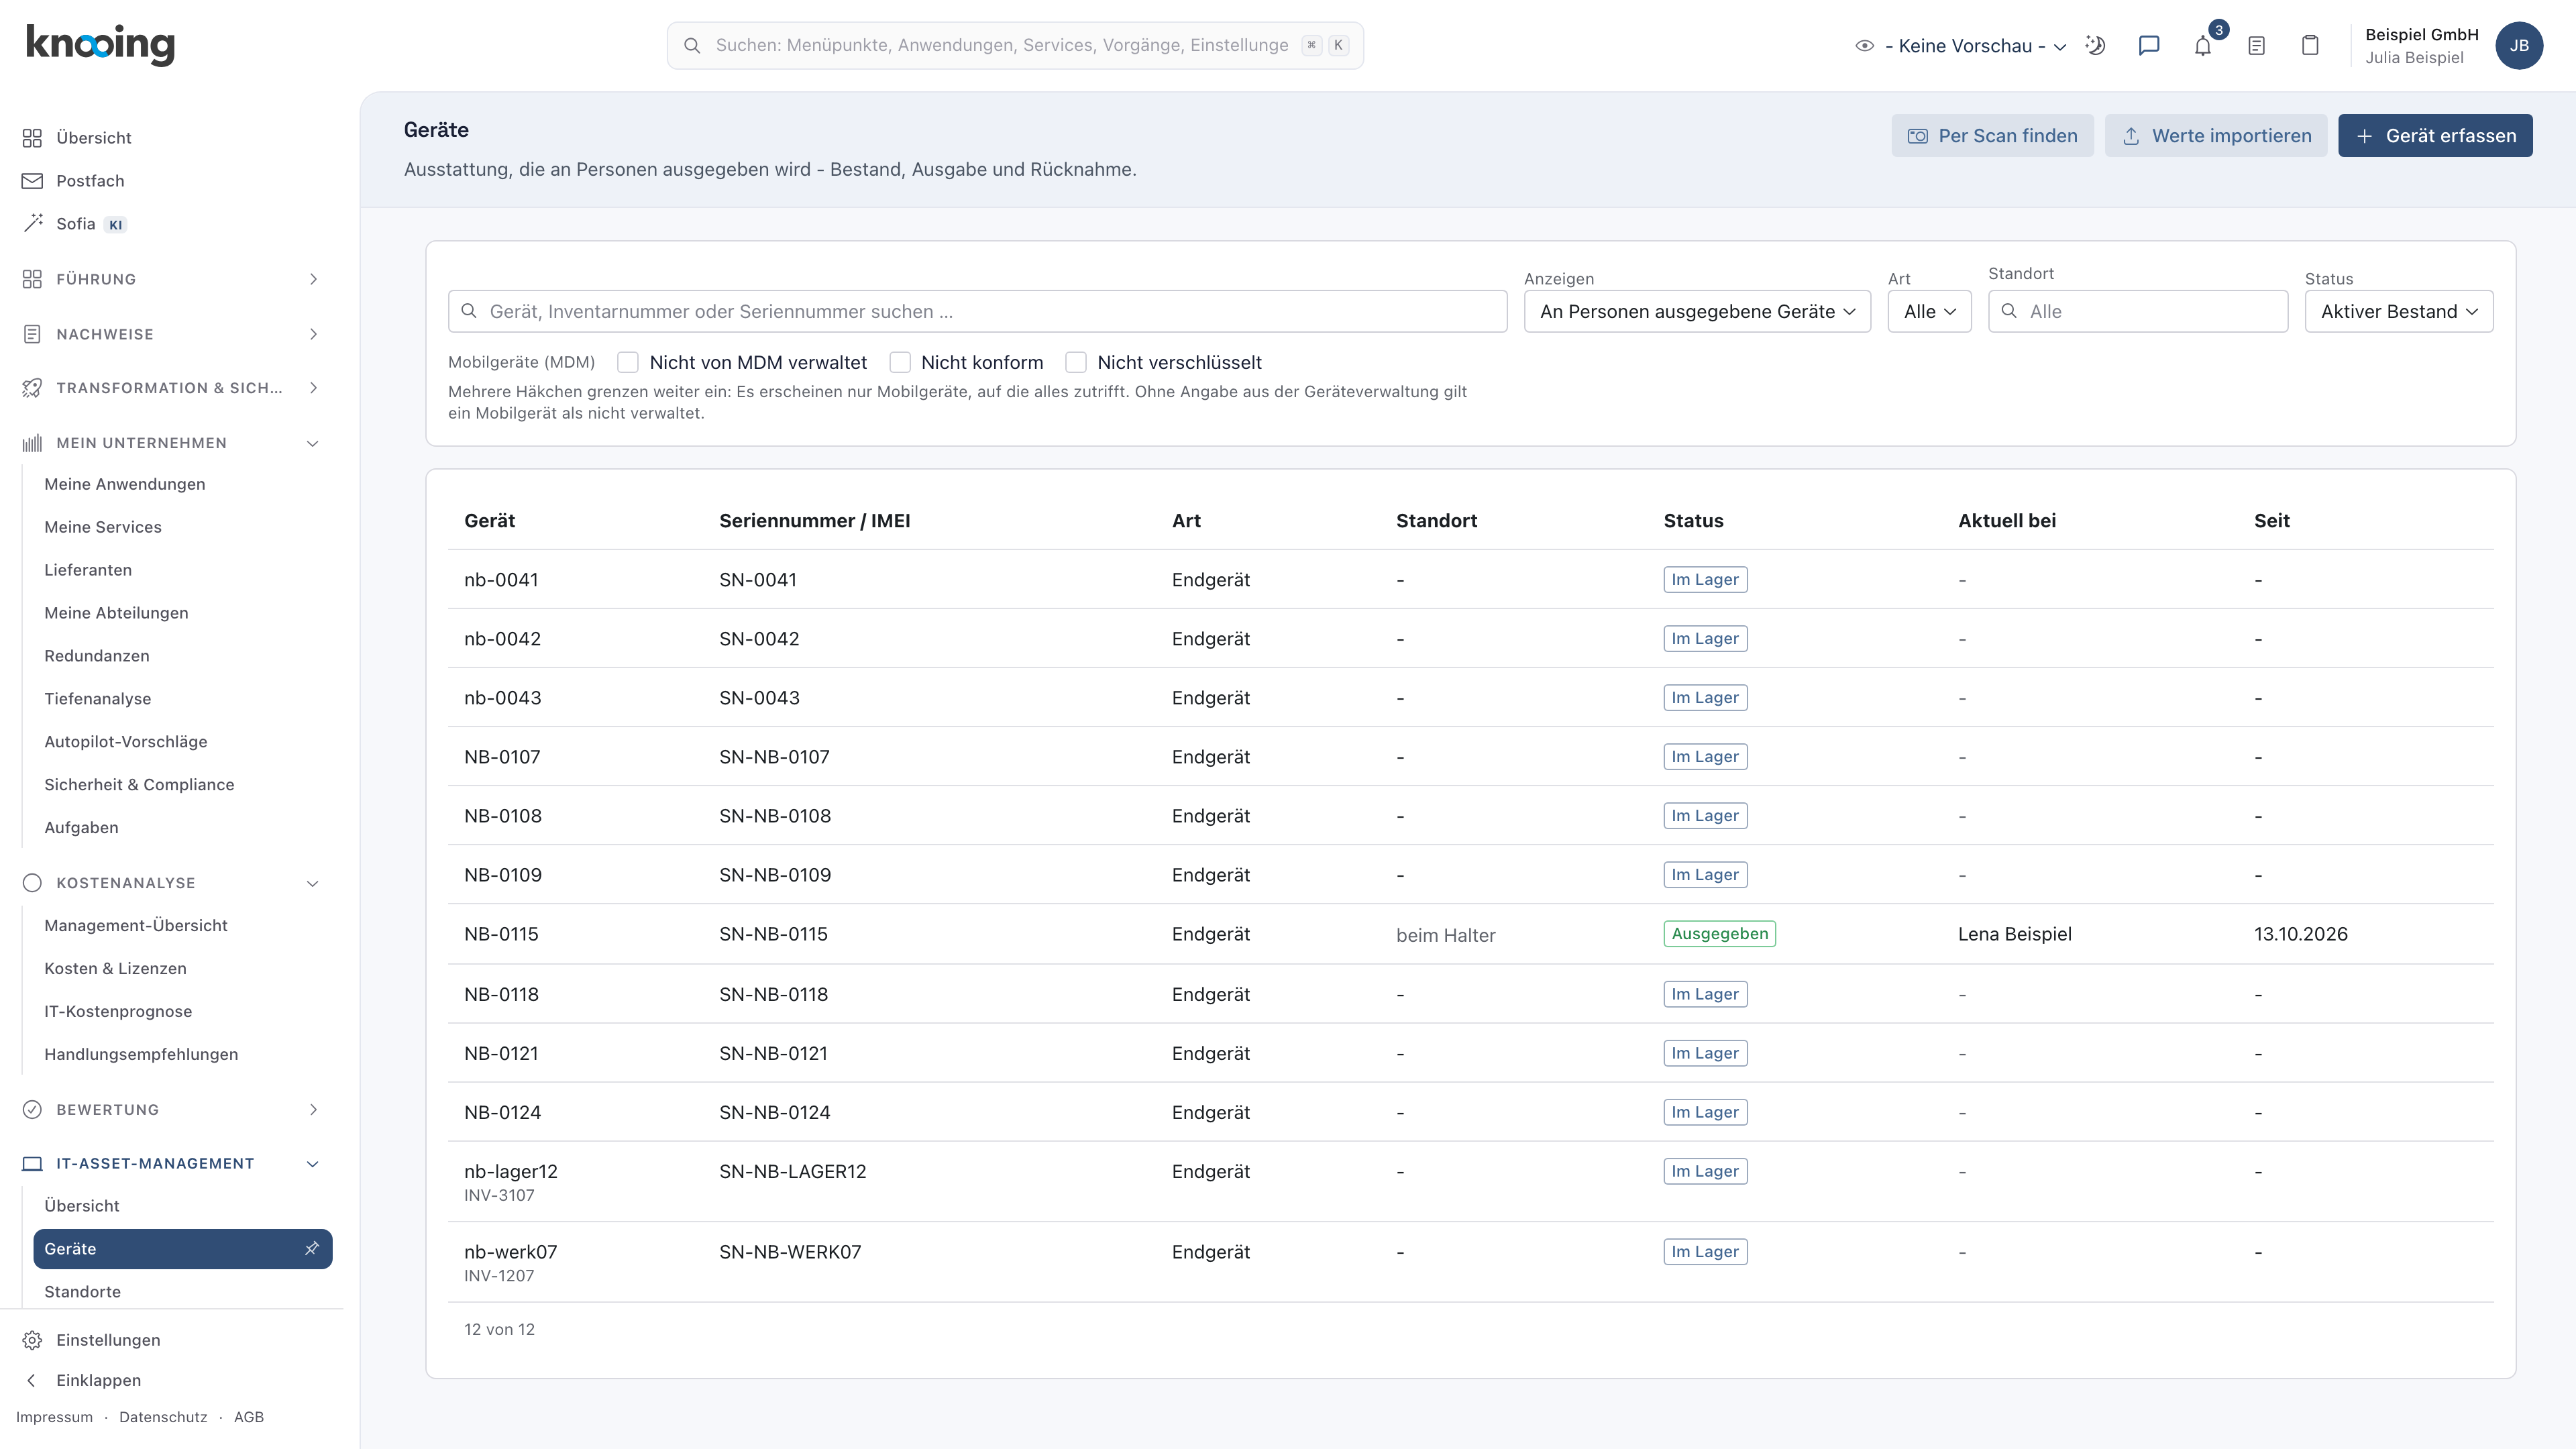This screenshot has height=1449, width=2576.
Task: Click the Sofia magic wand icon
Action: coord(32,223)
